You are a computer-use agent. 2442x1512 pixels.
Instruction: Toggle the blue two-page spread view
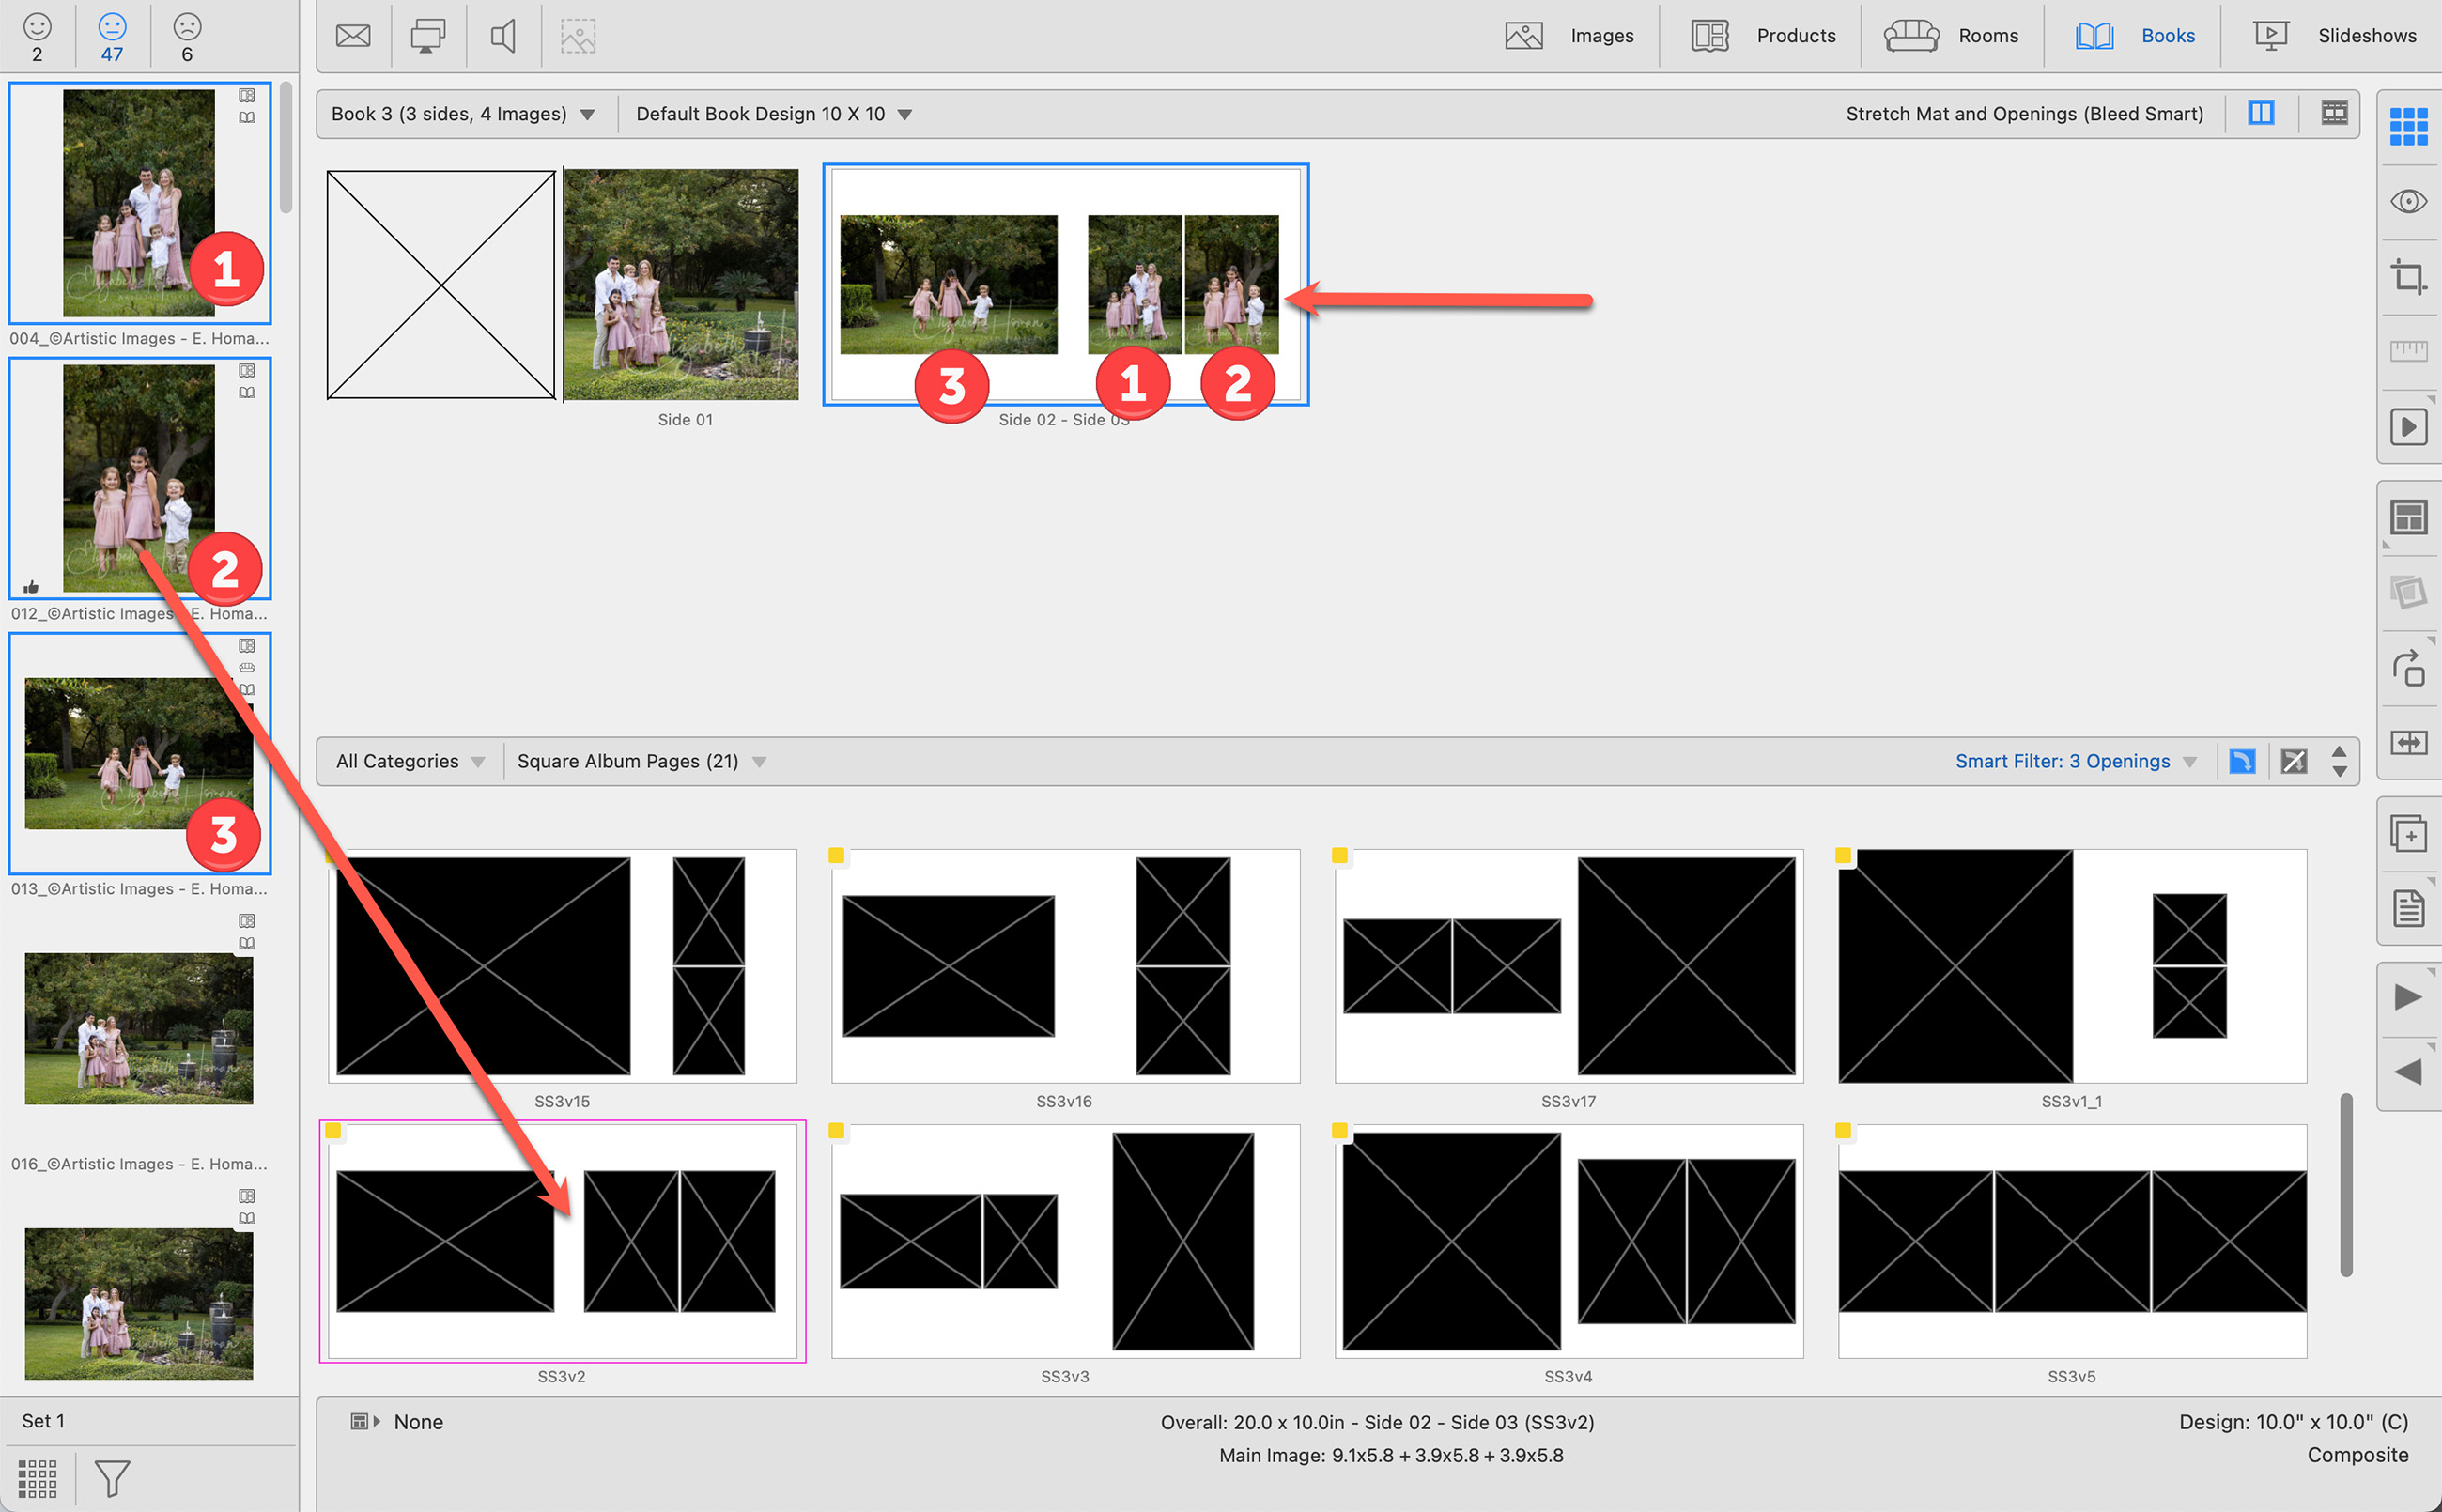click(2261, 113)
